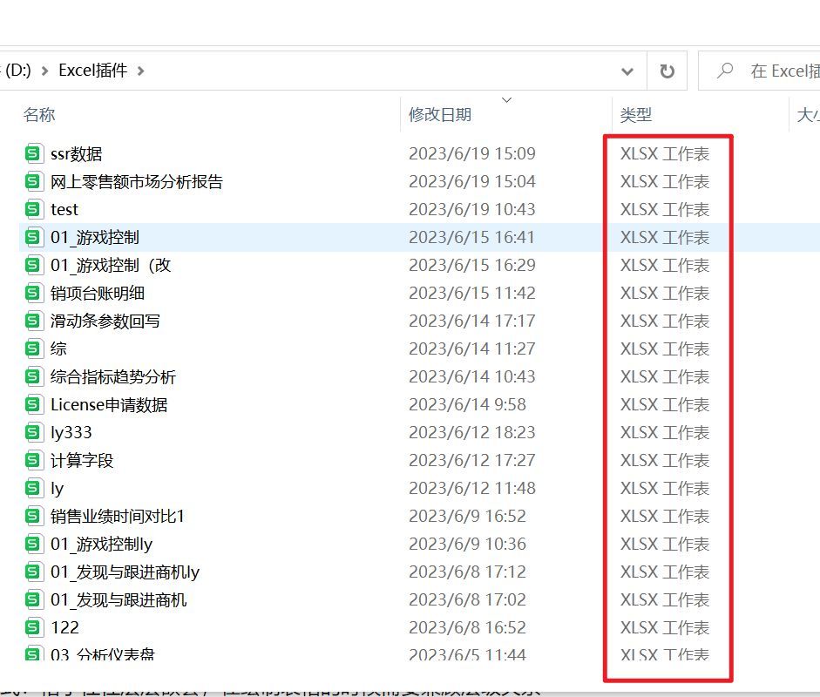
Task: Select the file name 01_发现与跟进商机ly
Action: [125, 572]
